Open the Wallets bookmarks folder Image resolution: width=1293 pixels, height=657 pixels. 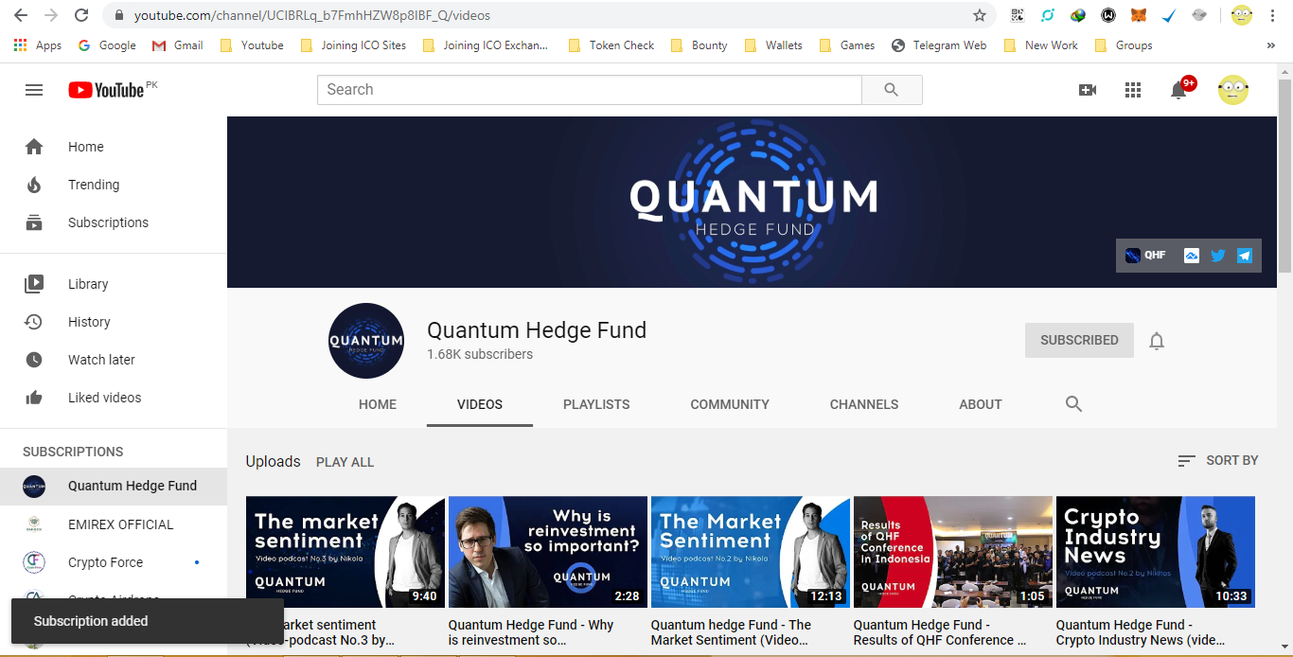pyautogui.click(x=773, y=45)
